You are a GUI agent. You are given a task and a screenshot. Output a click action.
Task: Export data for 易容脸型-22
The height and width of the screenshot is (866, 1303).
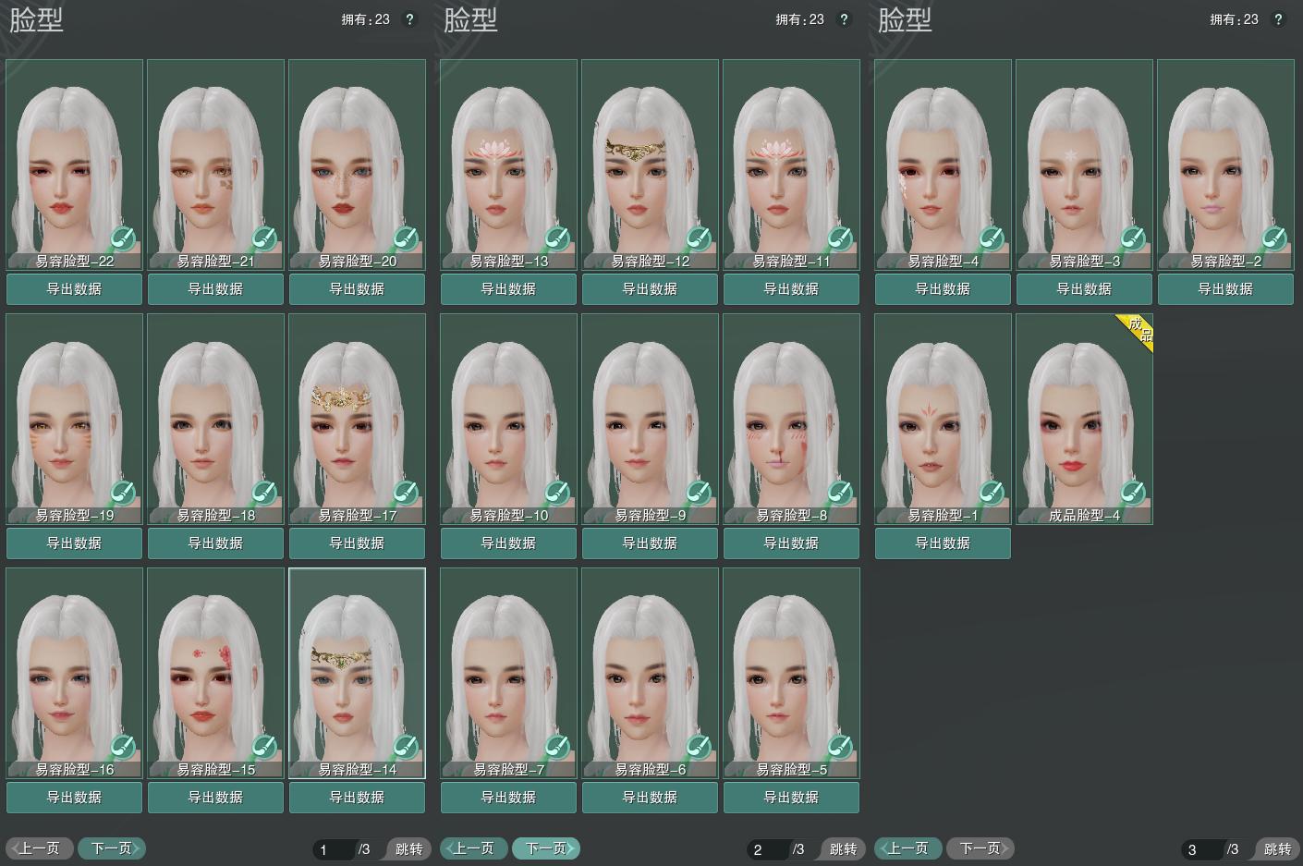point(74,289)
